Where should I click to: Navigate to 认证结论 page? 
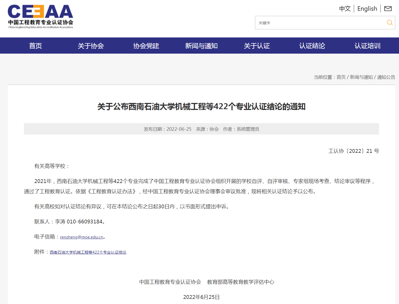point(312,46)
